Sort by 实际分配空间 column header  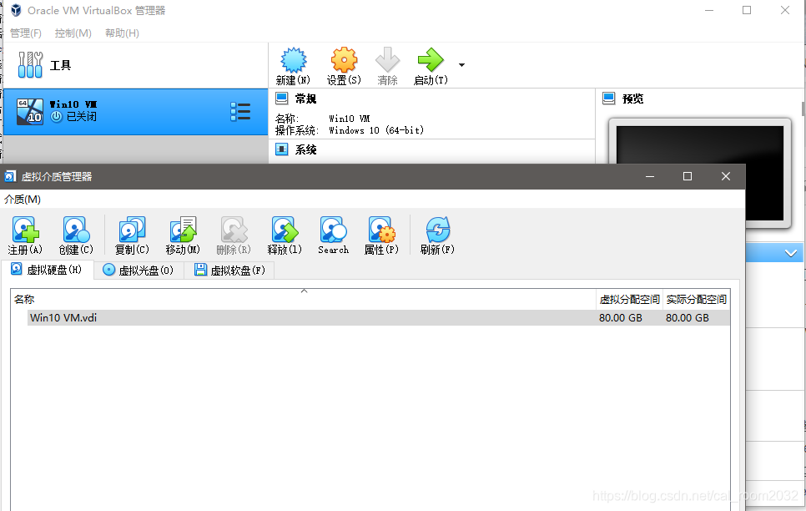[x=697, y=299]
